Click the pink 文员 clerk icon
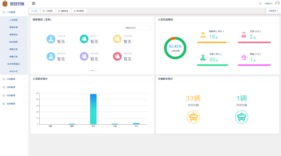Viewport: 281px width, 156px height. [244, 35]
